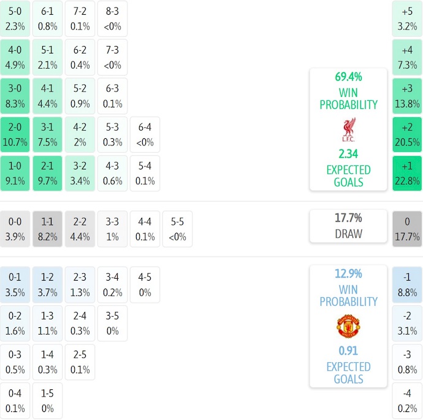Click the 0-4 score cell
This screenshot has height=420, width=423.
click(x=15, y=401)
